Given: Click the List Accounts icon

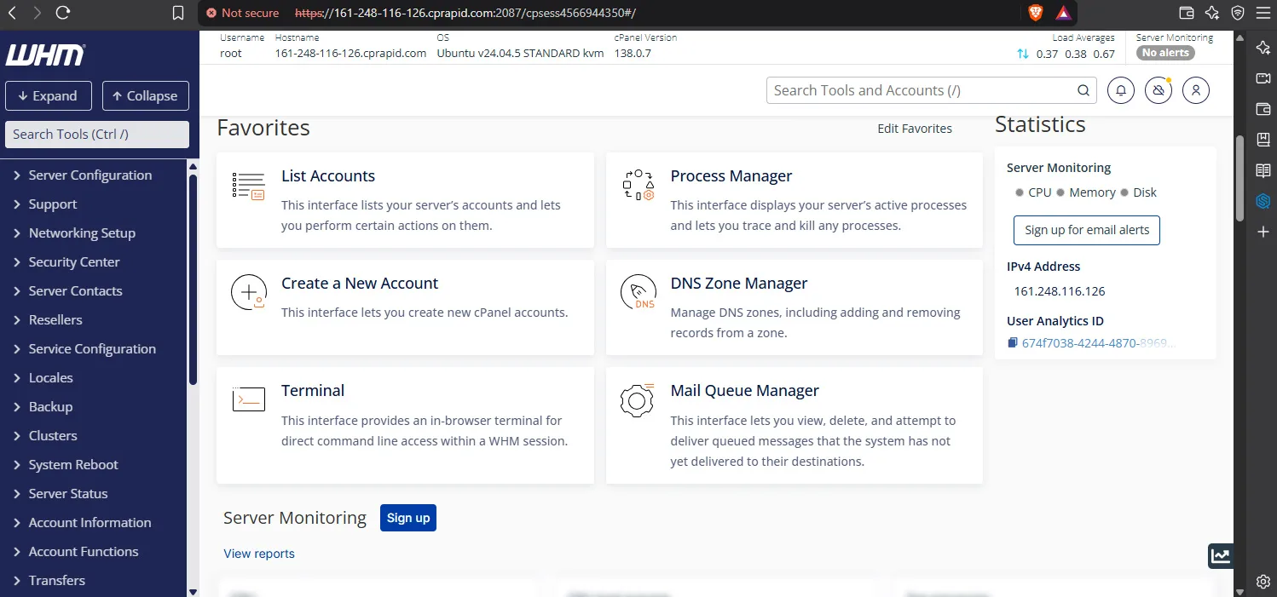Looking at the screenshot, I should click(249, 185).
